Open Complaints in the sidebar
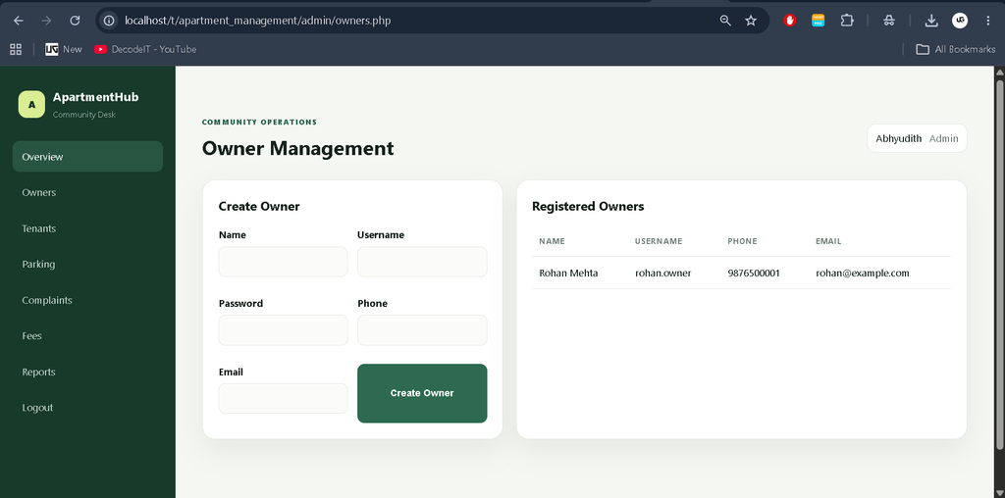This screenshot has height=498, width=1005. point(87,300)
